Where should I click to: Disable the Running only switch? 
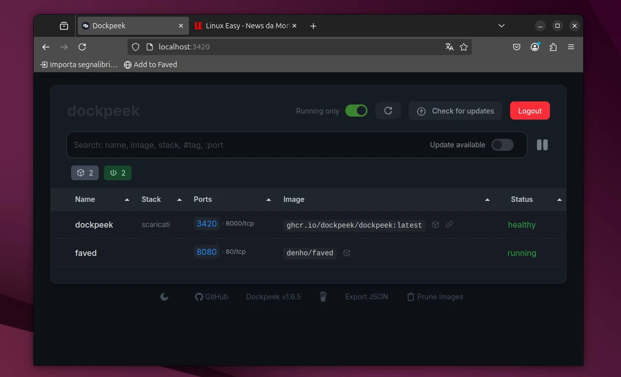coord(356,111)
